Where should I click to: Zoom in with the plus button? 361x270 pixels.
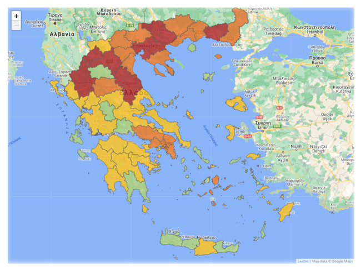coord(16,16)
